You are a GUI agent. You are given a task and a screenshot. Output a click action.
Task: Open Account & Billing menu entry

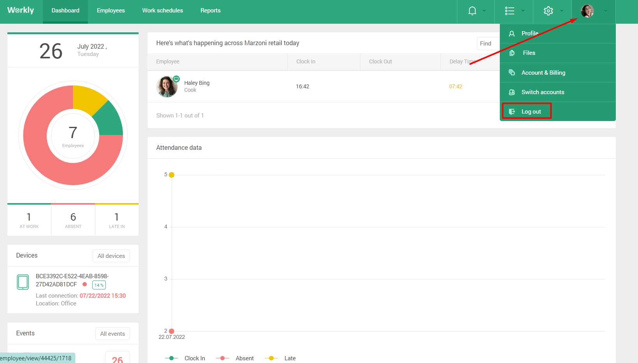tap(558, 73)
